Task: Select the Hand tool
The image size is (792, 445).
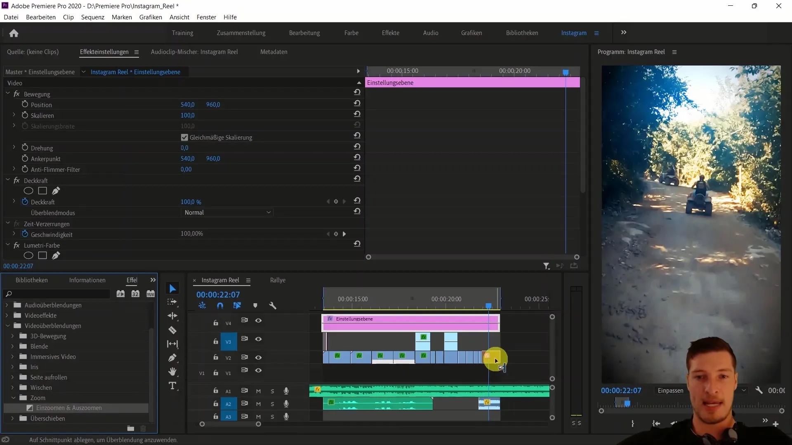Action: click(172, 372)
